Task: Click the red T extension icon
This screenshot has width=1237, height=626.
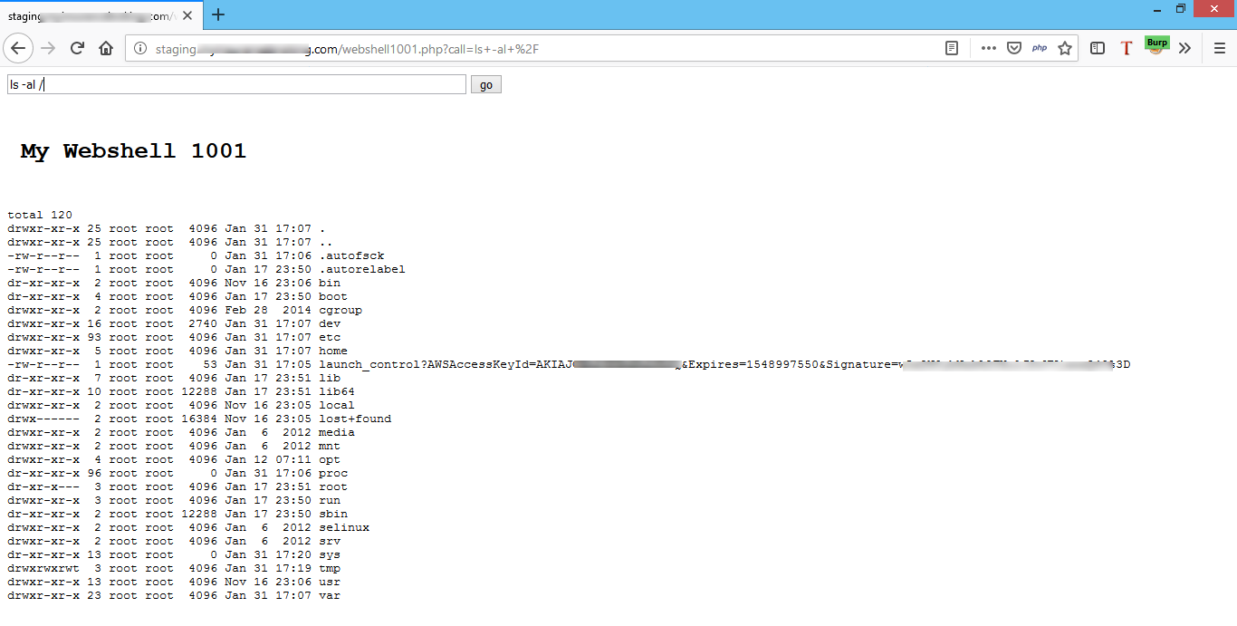Action: point(1127,48)
